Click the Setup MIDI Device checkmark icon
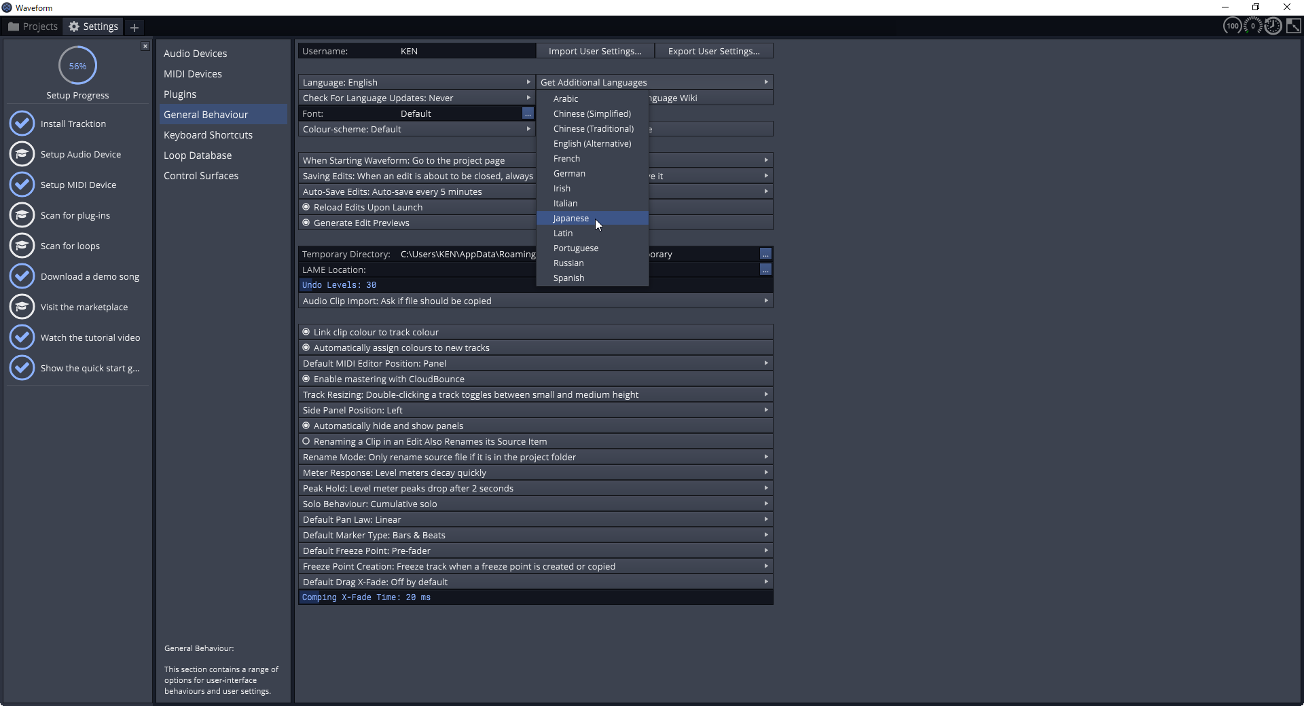1304x706 pixels. point(22,185)
